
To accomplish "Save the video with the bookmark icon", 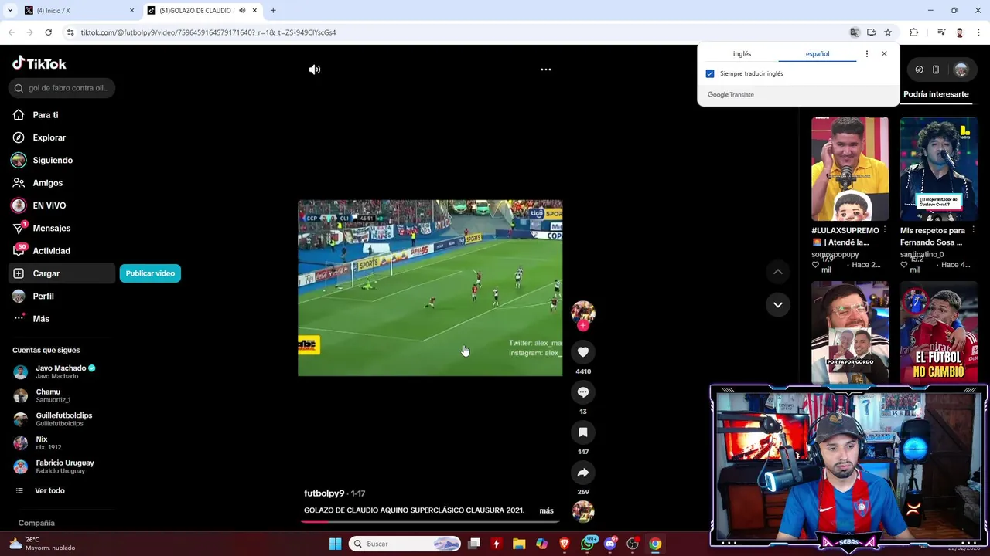I will (583, 432).
